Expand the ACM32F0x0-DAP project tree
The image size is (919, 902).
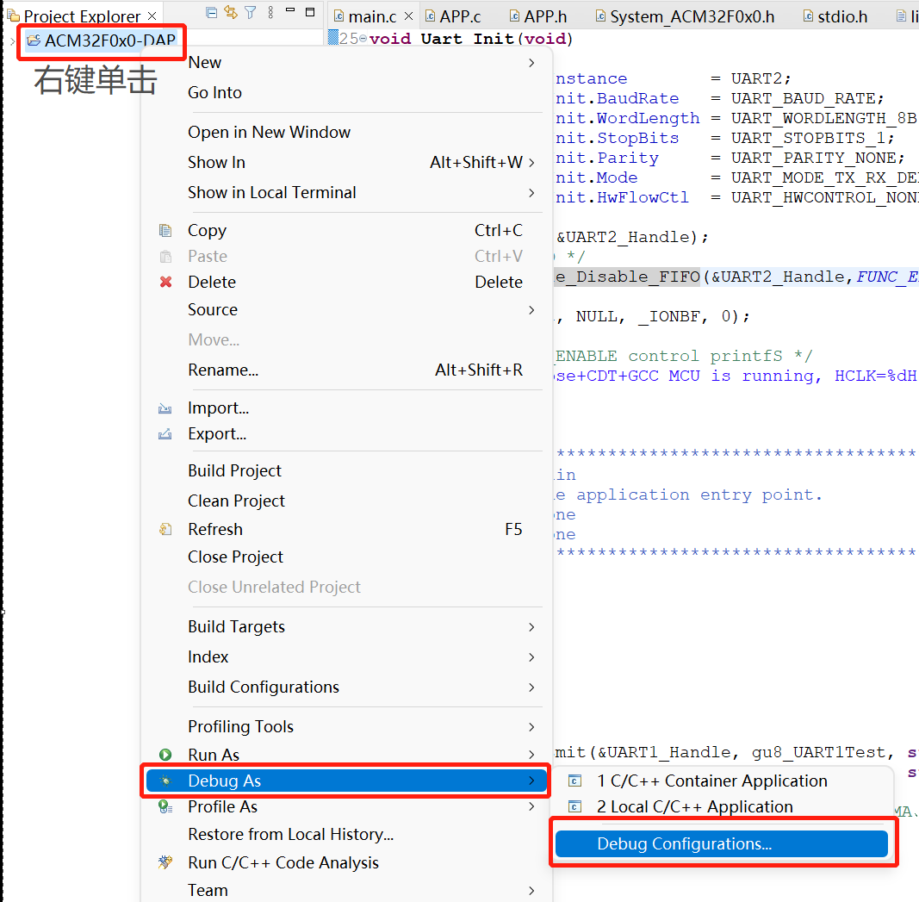tap(11, 40)
